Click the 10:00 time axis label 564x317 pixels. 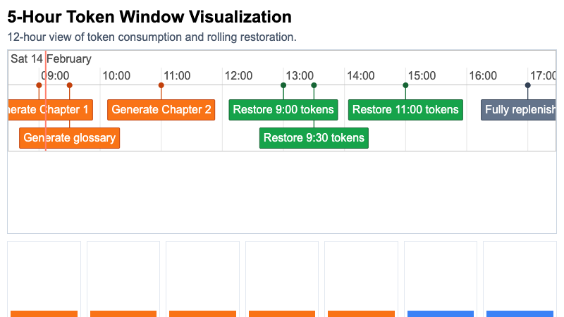click(x=116, y=75)
